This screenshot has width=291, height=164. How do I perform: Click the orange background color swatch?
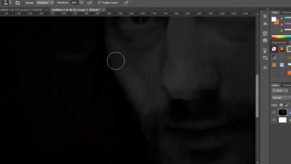[x=277, y=22]
